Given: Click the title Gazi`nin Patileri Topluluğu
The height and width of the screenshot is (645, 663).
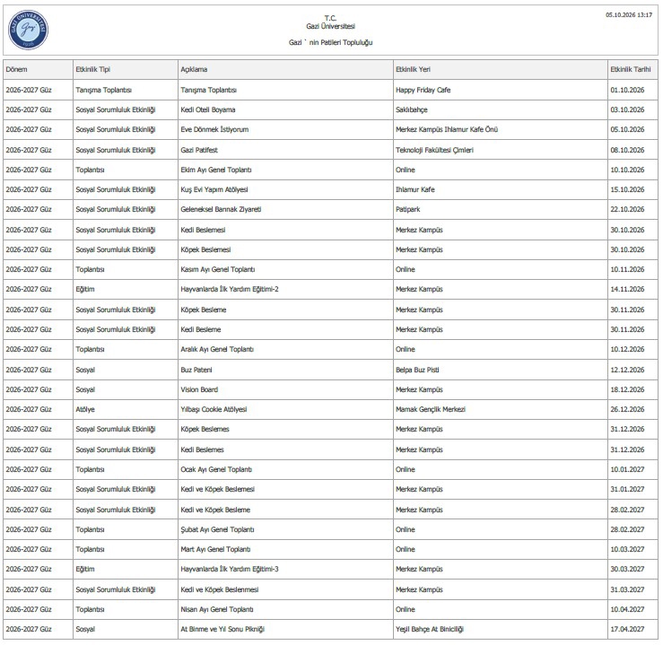Looking at the screenshot, I should point(331,43).
